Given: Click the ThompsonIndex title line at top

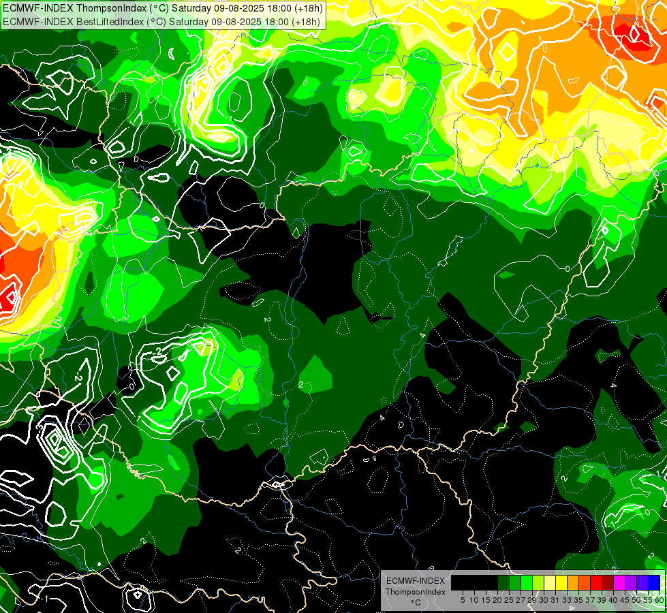Looking at the screenshot, I should [162, 7].
